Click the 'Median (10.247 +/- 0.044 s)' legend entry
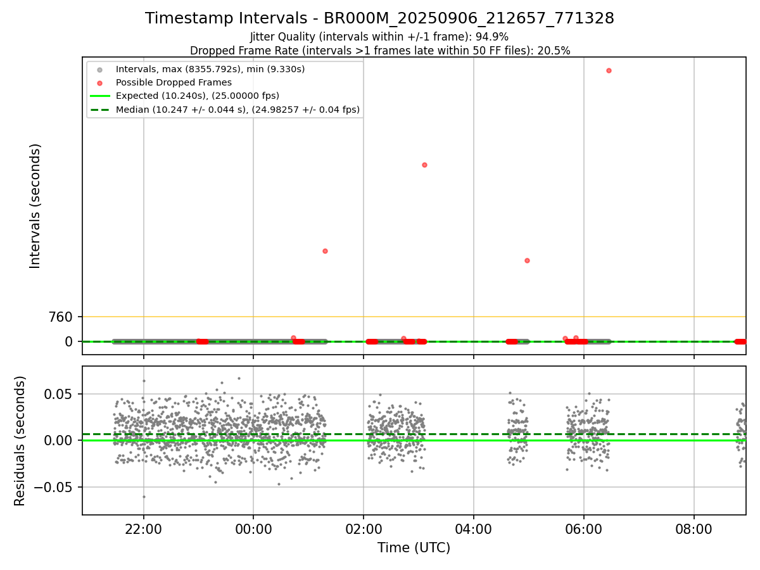 (x=237, y=110)
